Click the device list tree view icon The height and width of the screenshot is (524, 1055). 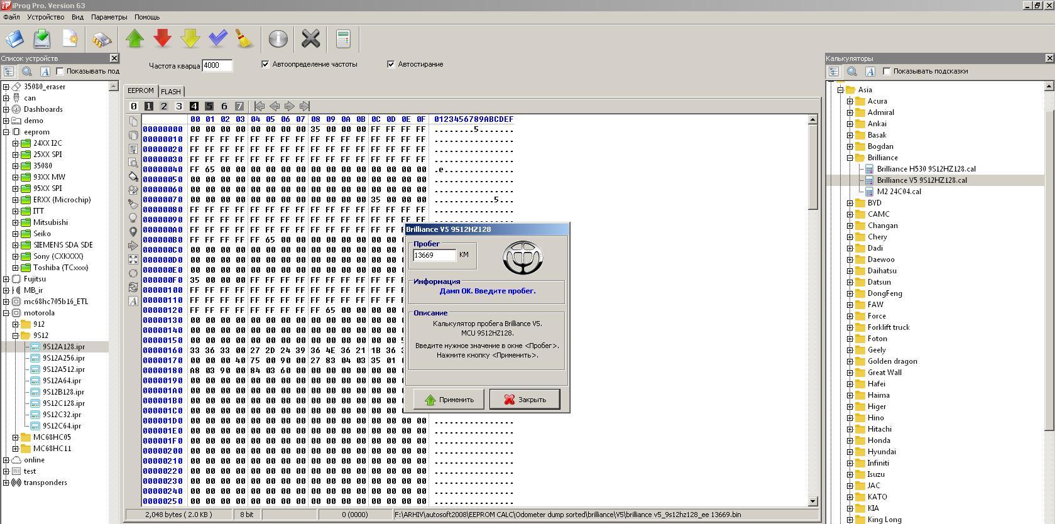(x=9, y=72)
